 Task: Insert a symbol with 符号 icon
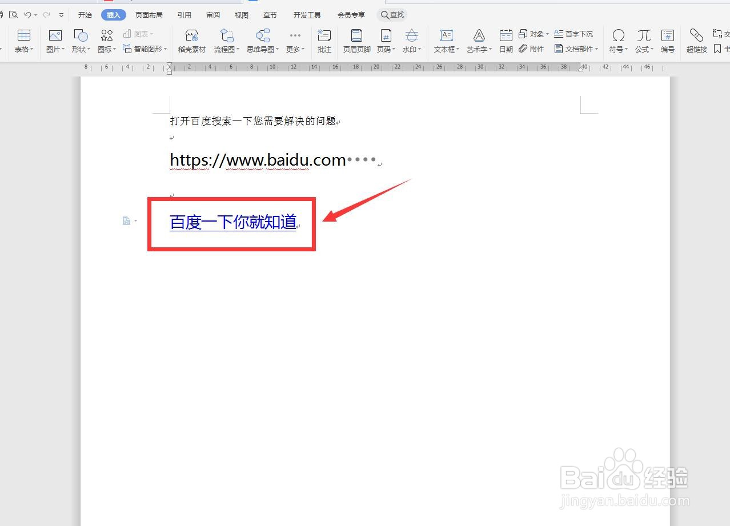[x=618, y=36]
